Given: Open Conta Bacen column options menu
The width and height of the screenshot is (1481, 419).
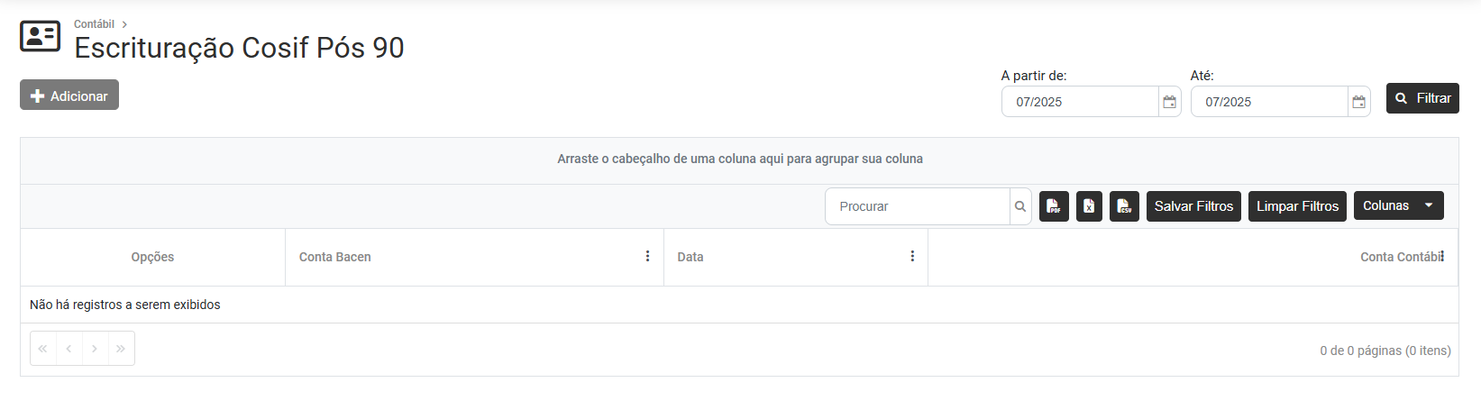Looking at the screenshot, I should point(647,257).
